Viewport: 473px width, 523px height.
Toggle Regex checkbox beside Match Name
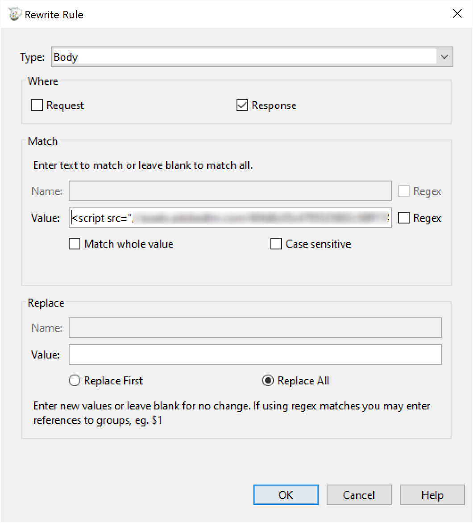tap(404, 191)
